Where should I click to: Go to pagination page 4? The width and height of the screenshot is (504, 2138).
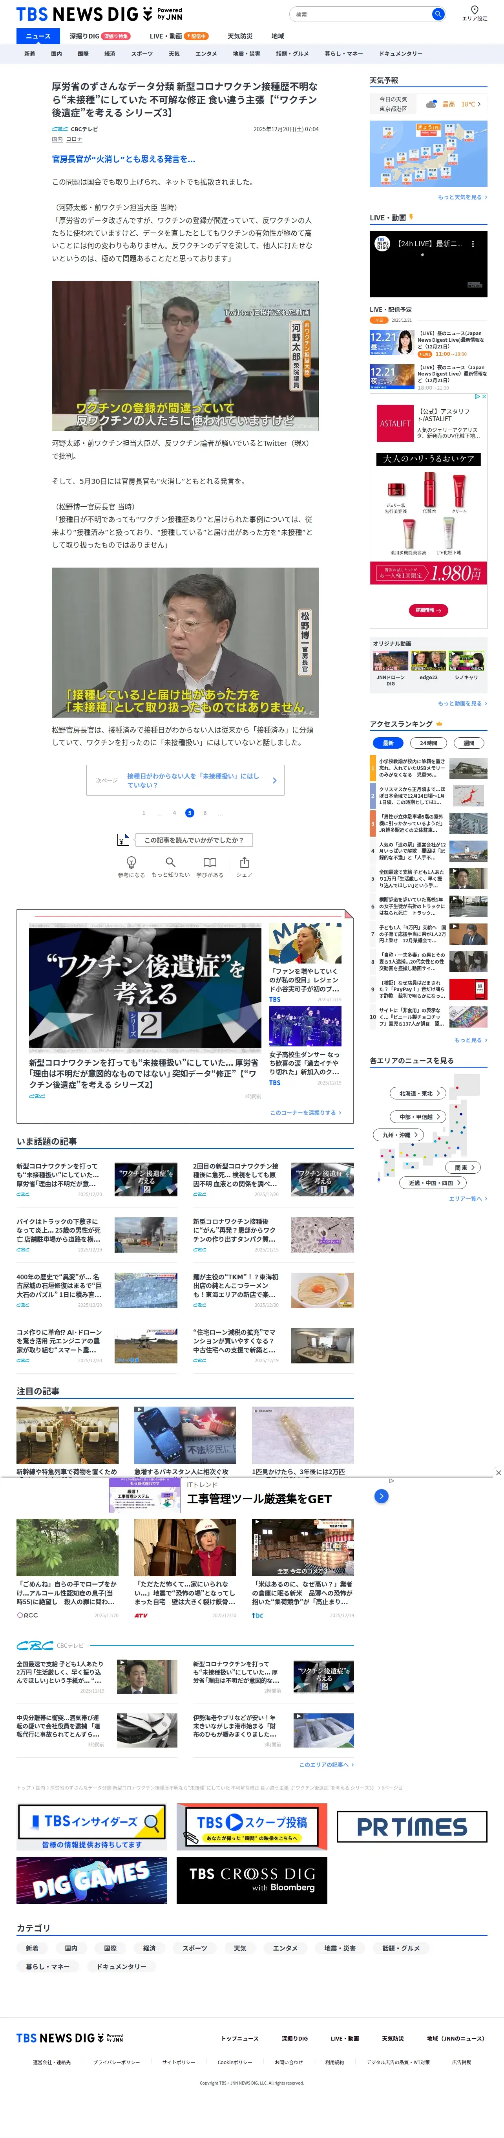(x=174, y=813)
